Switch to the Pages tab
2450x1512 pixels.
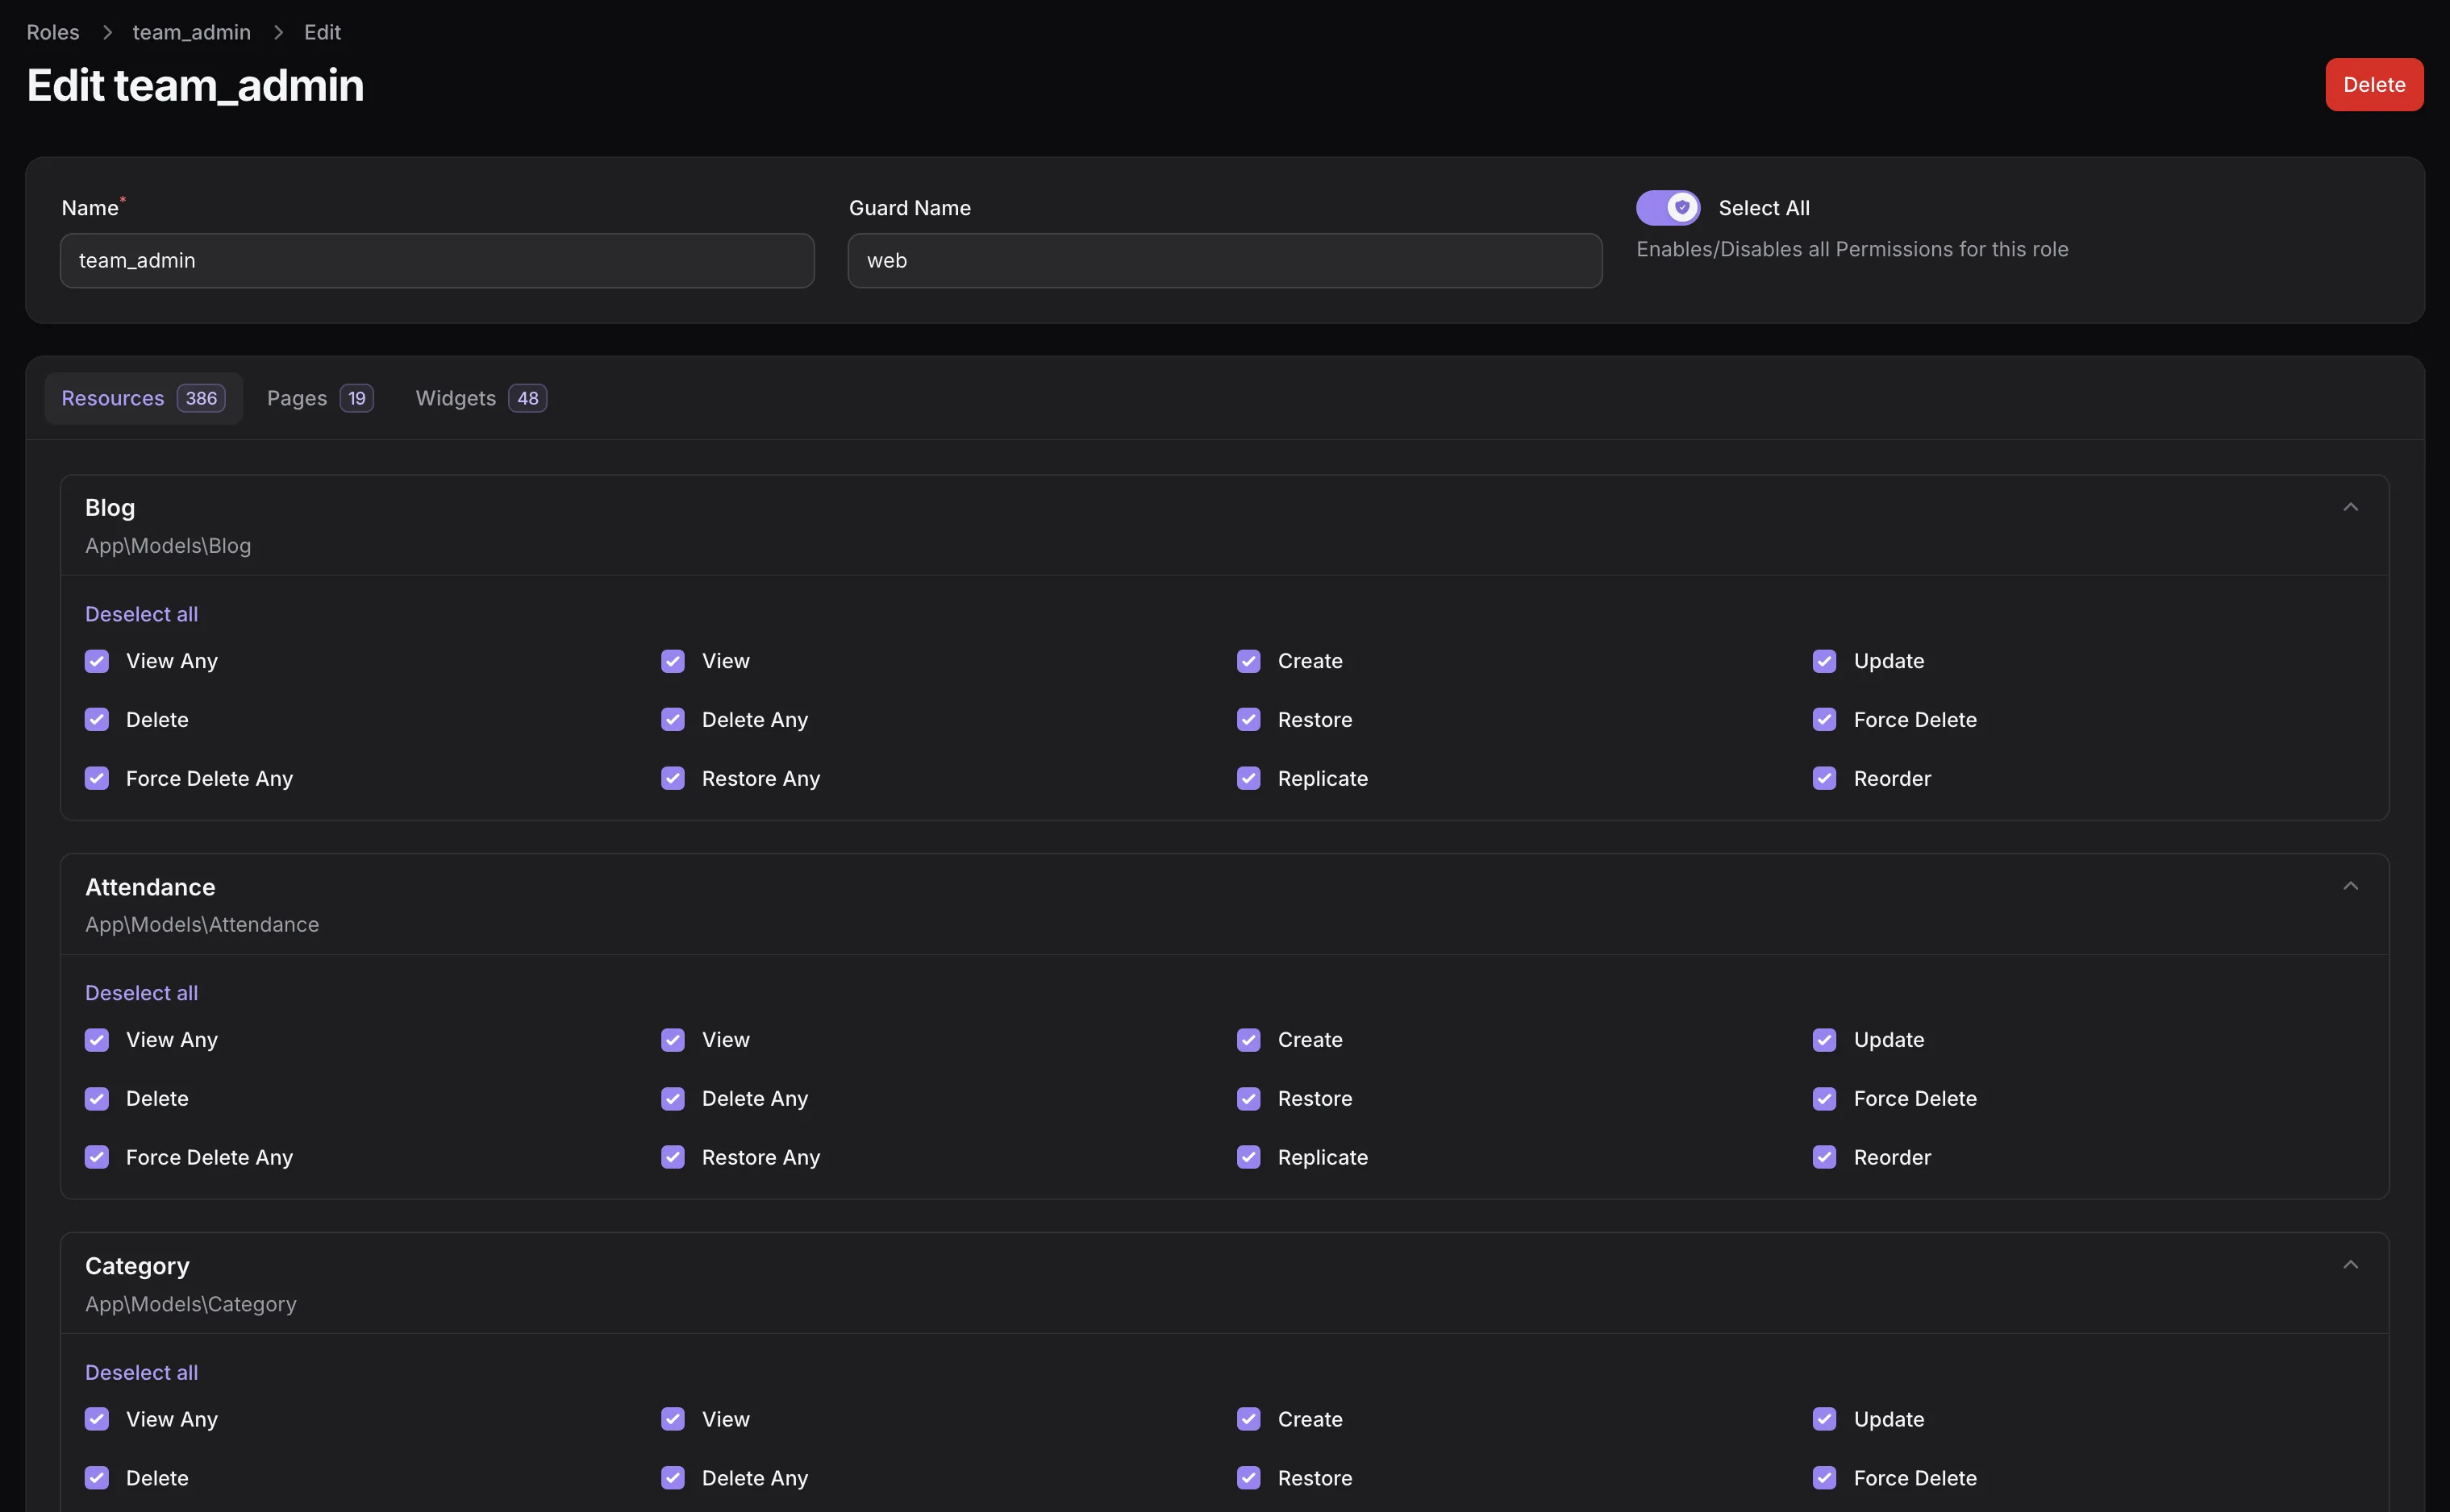tap(320, 398)
